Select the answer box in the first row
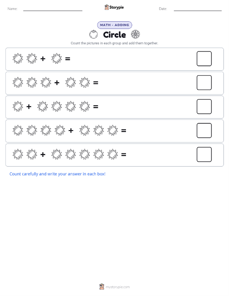 coord(204,59)
